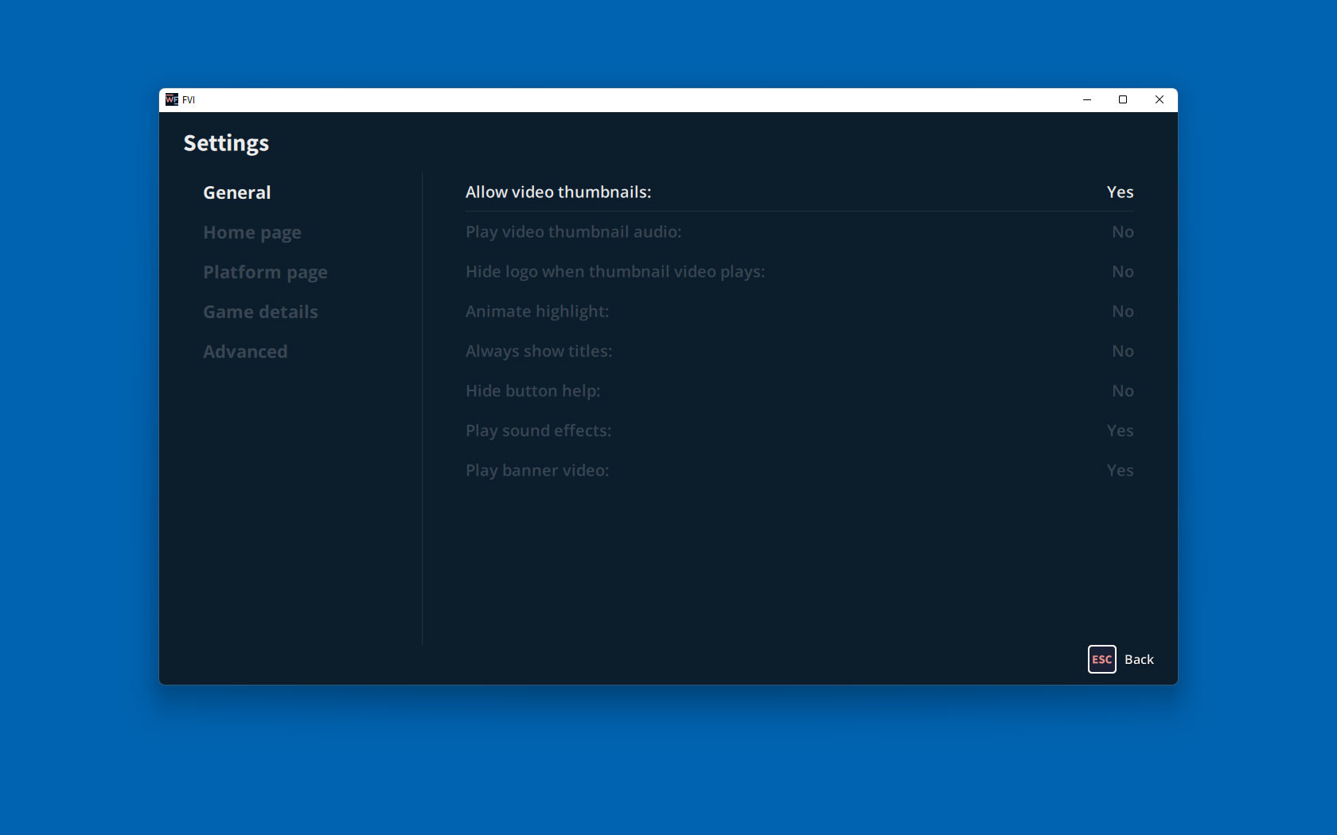Click the FVI app icon in title bar
Image resolution: width=1337 pixels, height=835 pixels.
click(172, 99)
